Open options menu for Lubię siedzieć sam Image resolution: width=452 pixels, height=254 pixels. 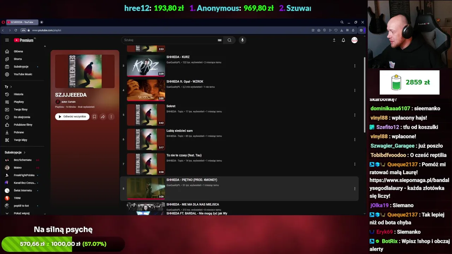point(355,140)
